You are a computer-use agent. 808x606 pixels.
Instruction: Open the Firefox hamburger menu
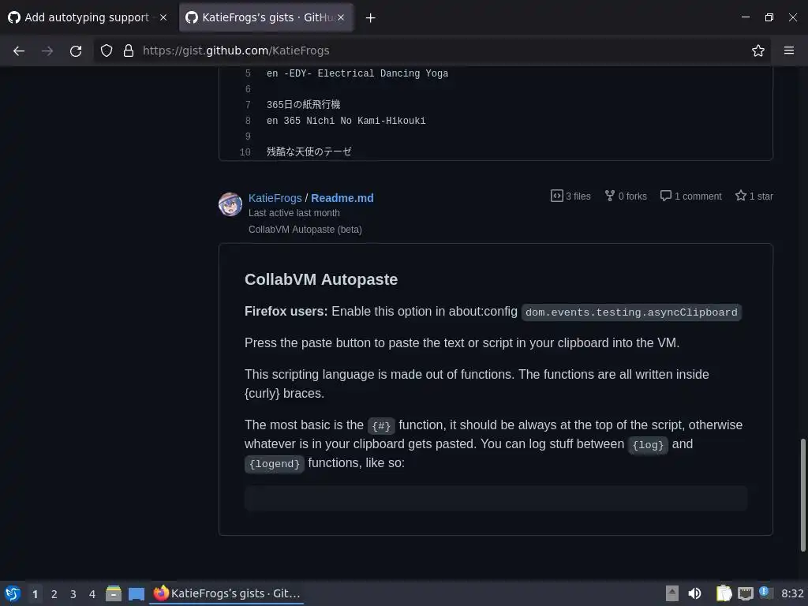pyautogui.click(x=789, y=50)
